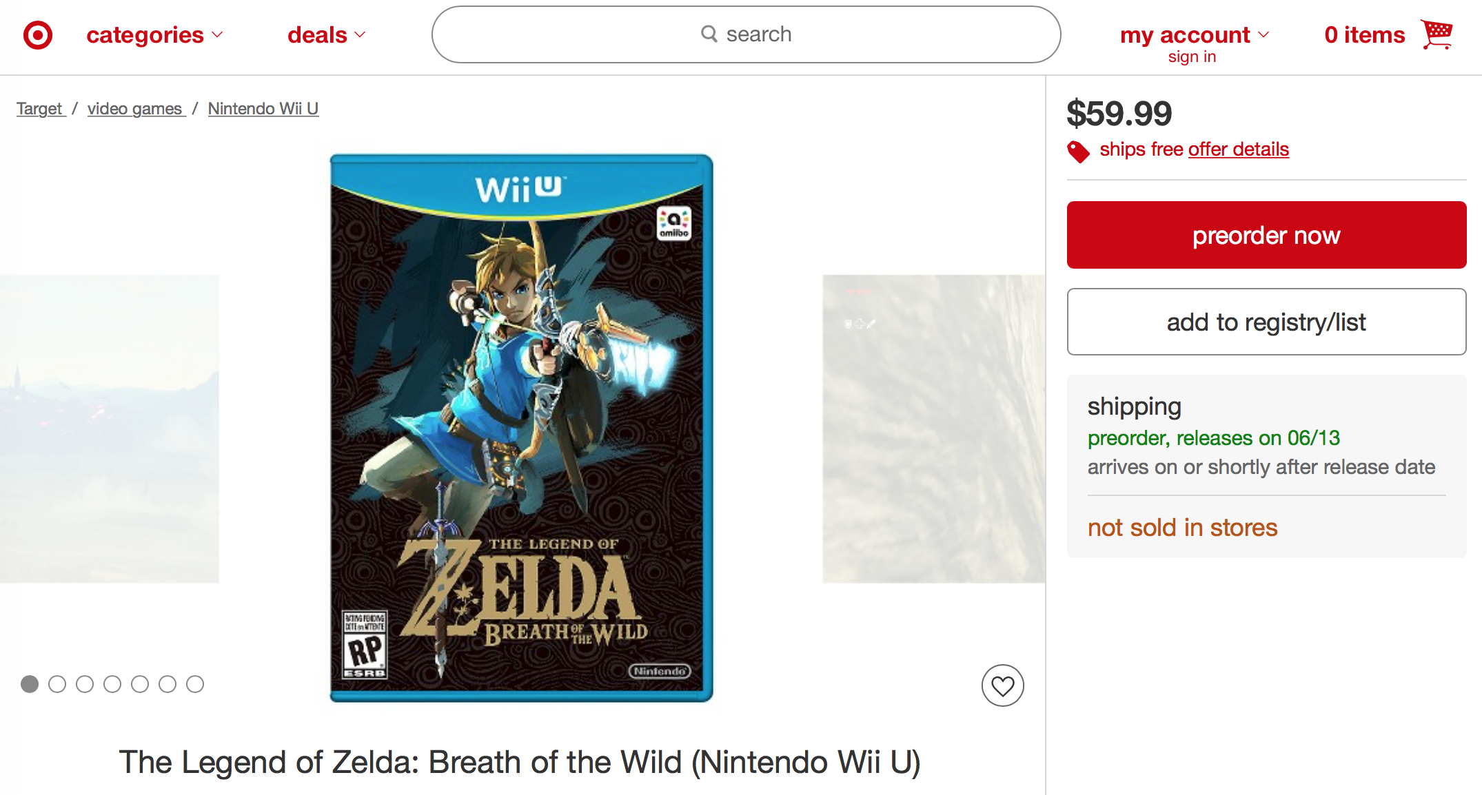Viewport: 1482px width, 795px height.
Task: Click the Zelda Wii U box art
Action: click(521, 428)
